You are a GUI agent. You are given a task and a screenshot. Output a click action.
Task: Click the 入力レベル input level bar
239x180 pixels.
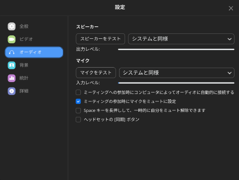click(x=176, y=83)
